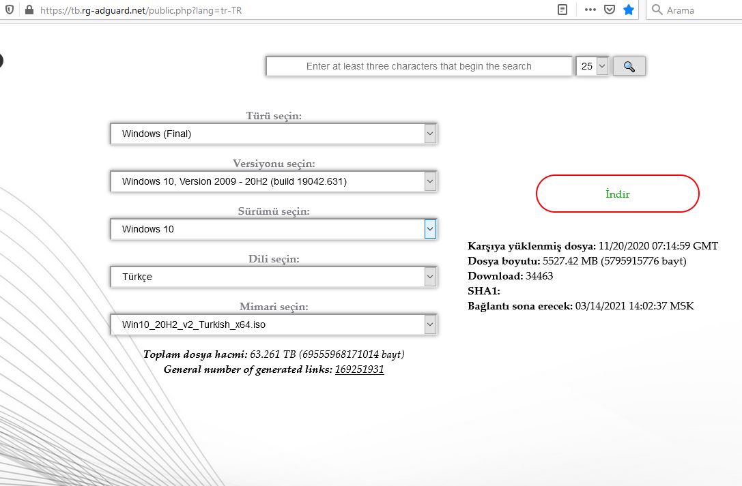The width and height of the screenshot is (742, 486).
Task: Click the magnifier in Arama search box
Action: point(657,10)
